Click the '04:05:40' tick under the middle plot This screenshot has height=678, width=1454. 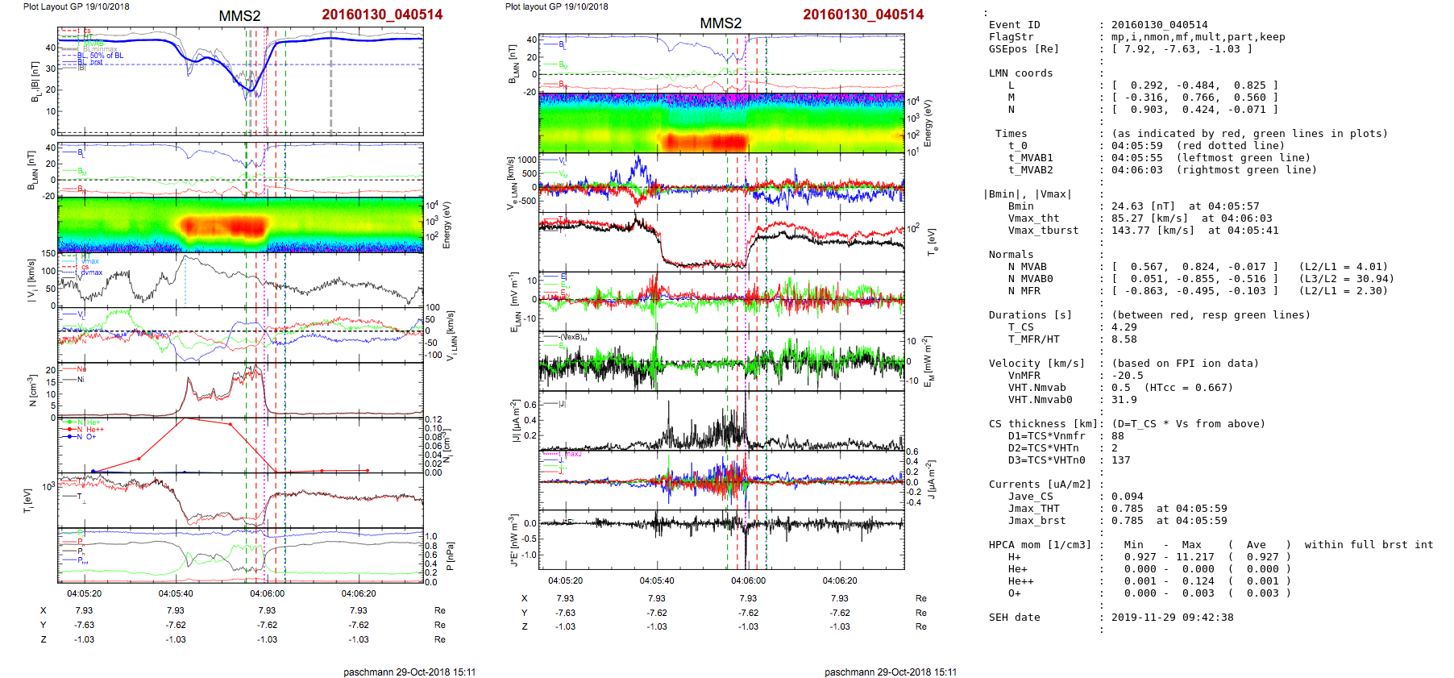tap(657, 580)
